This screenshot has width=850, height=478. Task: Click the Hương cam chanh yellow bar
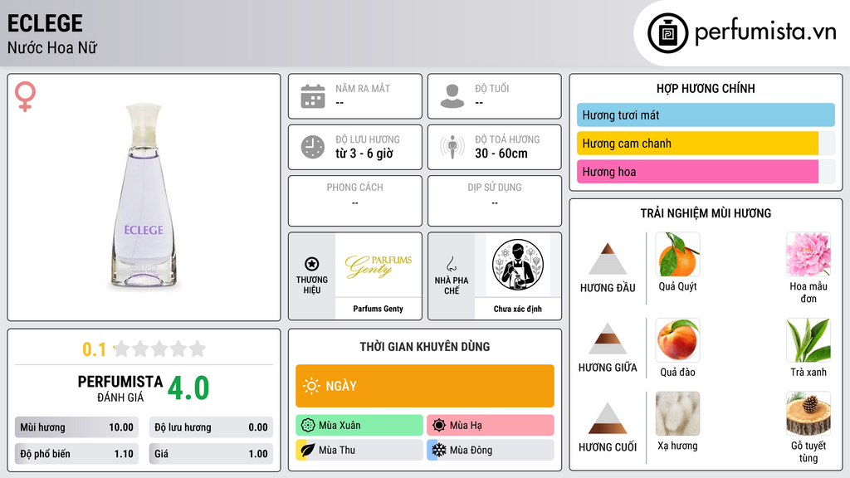[x=697, y=144]
